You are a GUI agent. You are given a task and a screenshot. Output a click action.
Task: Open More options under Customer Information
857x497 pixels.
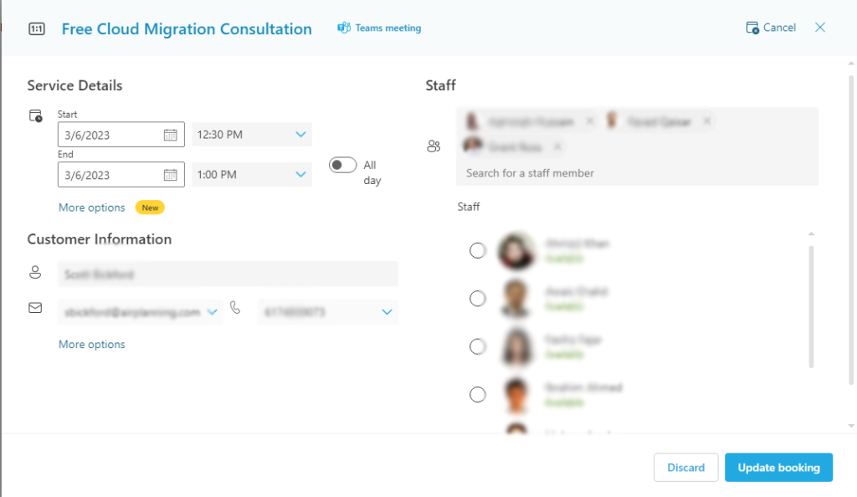click(x=91, y=344)
